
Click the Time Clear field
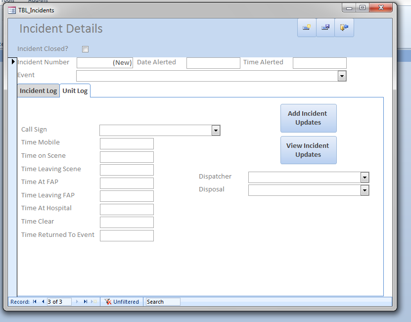click(x=127, y=223)
